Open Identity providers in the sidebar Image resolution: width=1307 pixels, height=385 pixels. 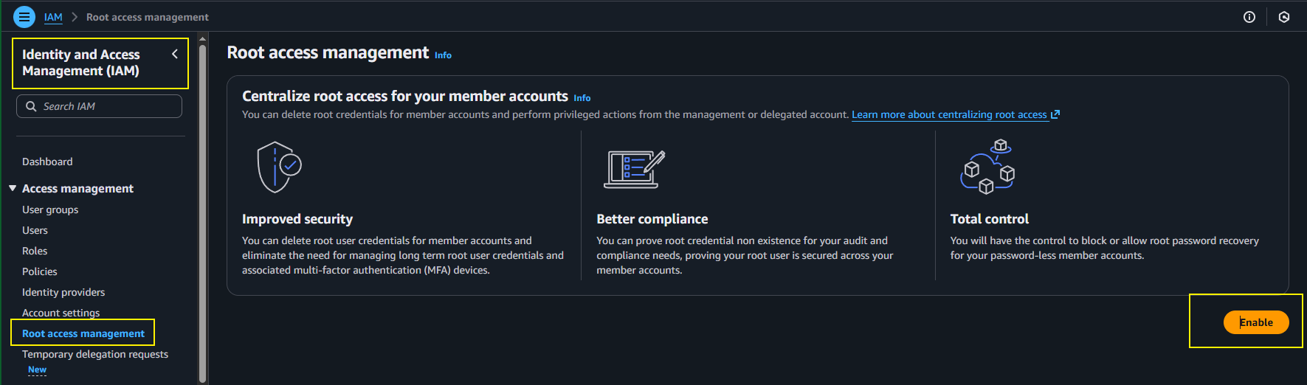63,292
